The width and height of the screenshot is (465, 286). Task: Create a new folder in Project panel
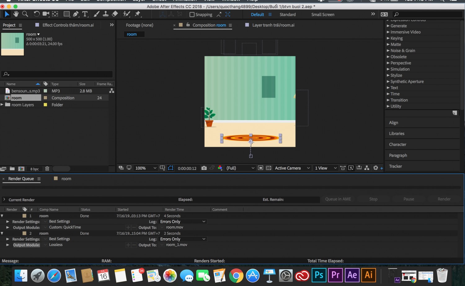[x=12, y=169]
